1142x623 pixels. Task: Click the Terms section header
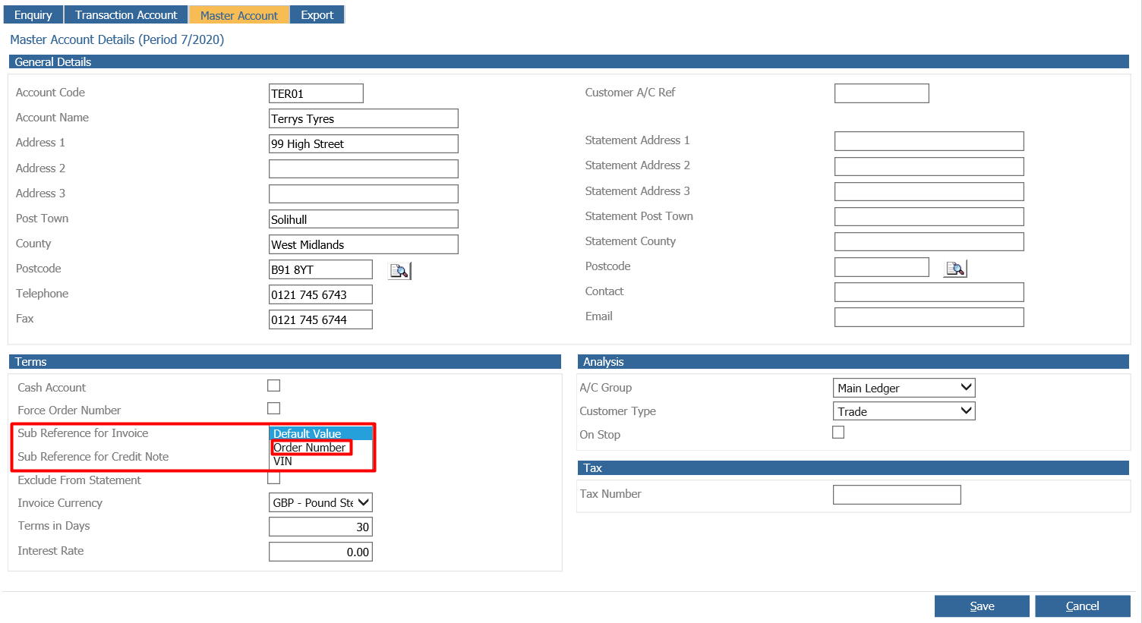pyautogui.click(x=285, y=362)
